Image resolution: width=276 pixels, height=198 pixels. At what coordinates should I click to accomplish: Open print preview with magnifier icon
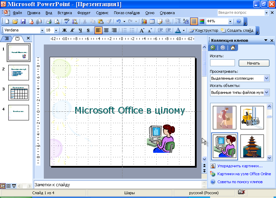[x=57, y=21]
